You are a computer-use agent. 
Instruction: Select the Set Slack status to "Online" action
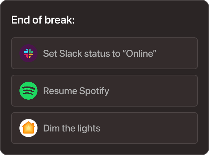coord(104,53)
